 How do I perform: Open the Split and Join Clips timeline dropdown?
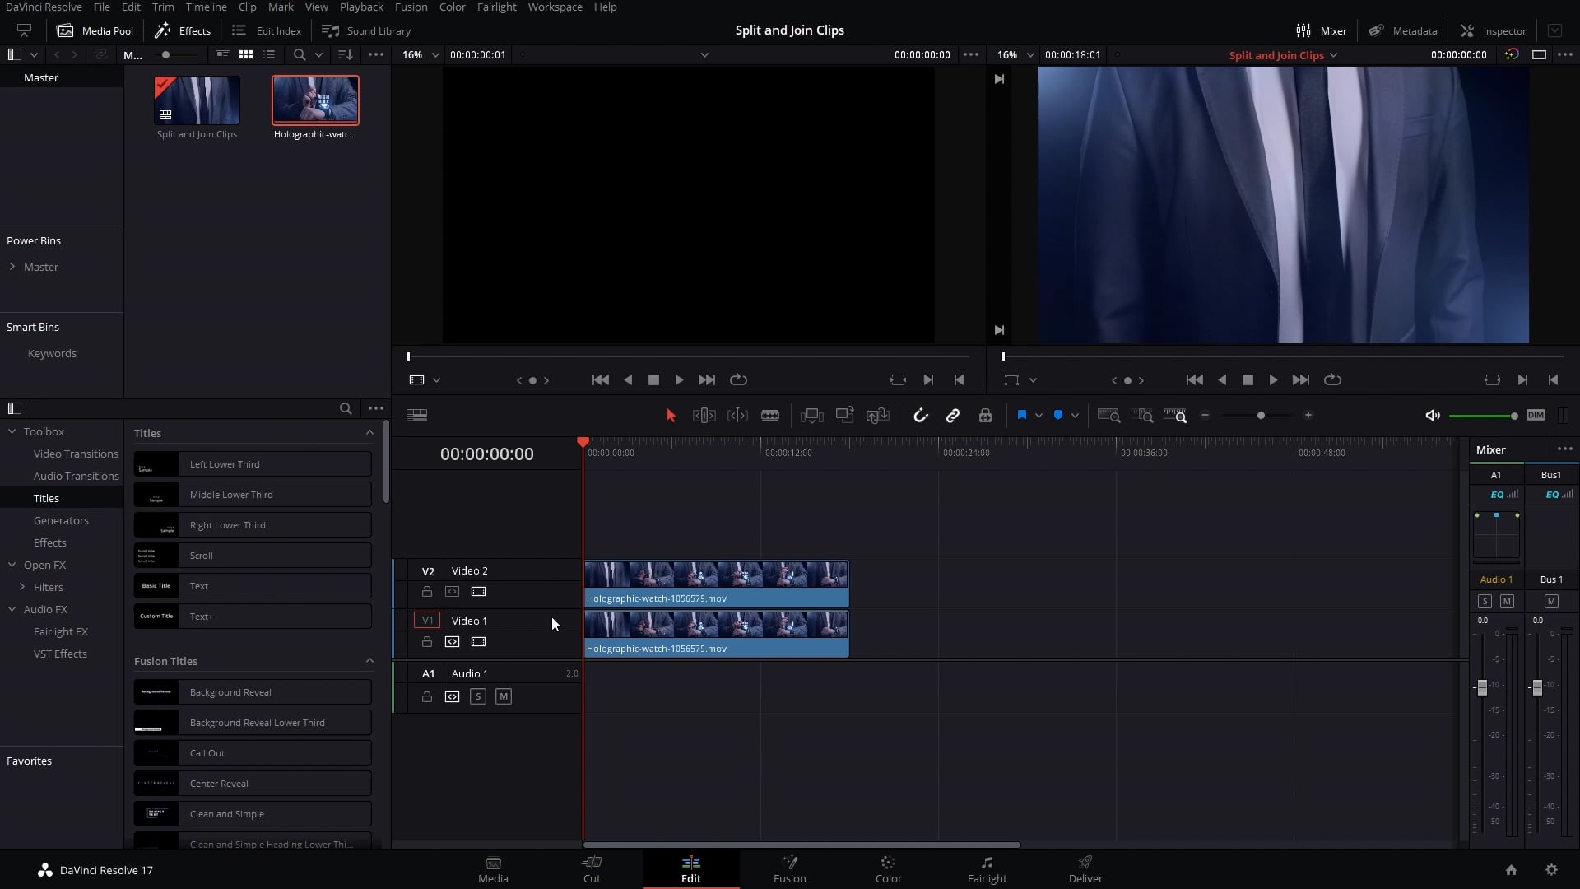1333,55
